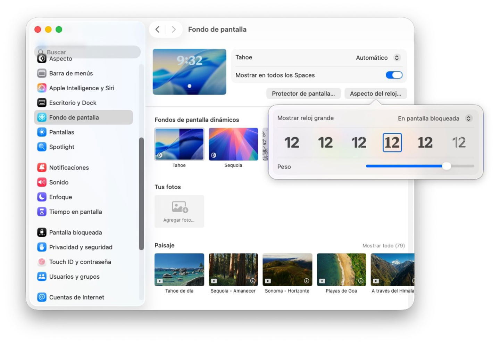Go back with the left chevron
Screen dimensions: 500x344
pyautogui.click(x=158, y=30)
